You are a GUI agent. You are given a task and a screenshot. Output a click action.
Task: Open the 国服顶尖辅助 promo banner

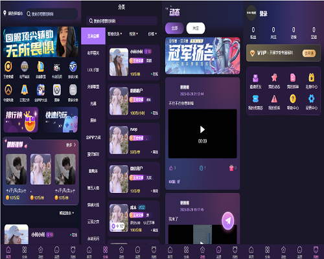click(41, 42)
